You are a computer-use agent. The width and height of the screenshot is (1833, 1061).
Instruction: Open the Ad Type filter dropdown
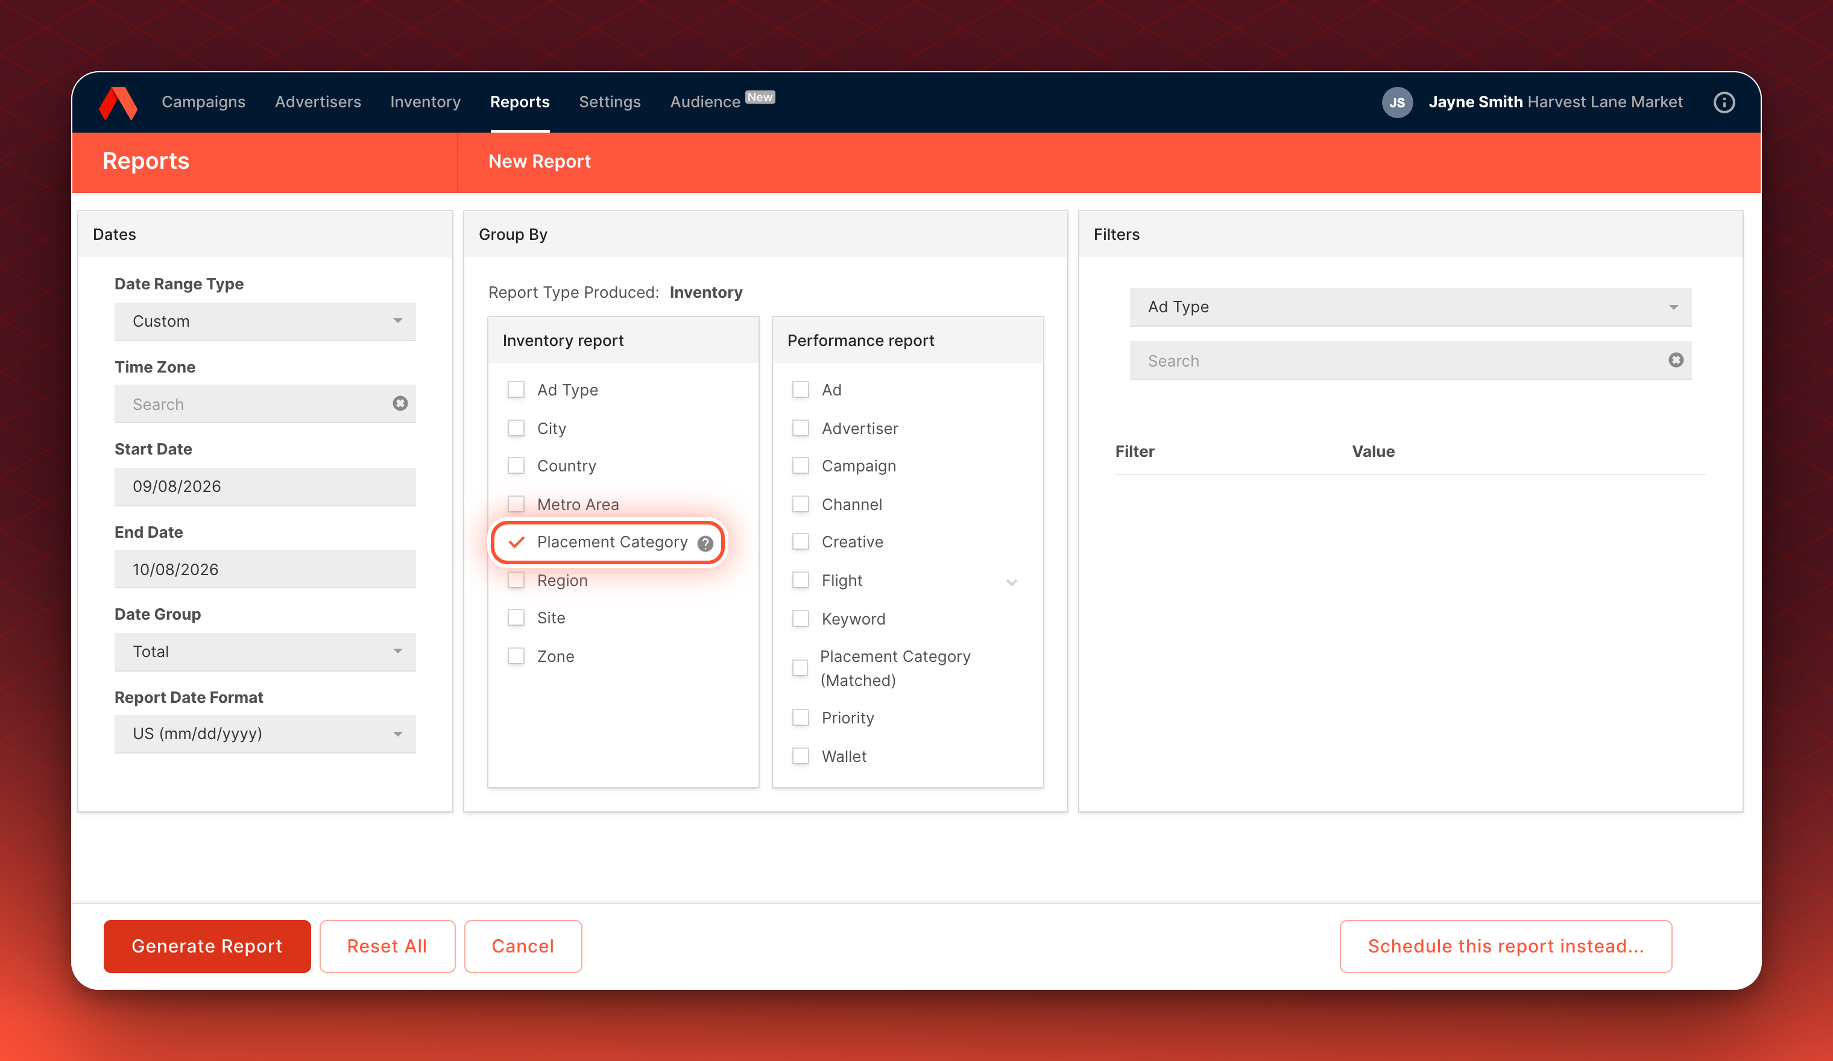(1410, 307)
